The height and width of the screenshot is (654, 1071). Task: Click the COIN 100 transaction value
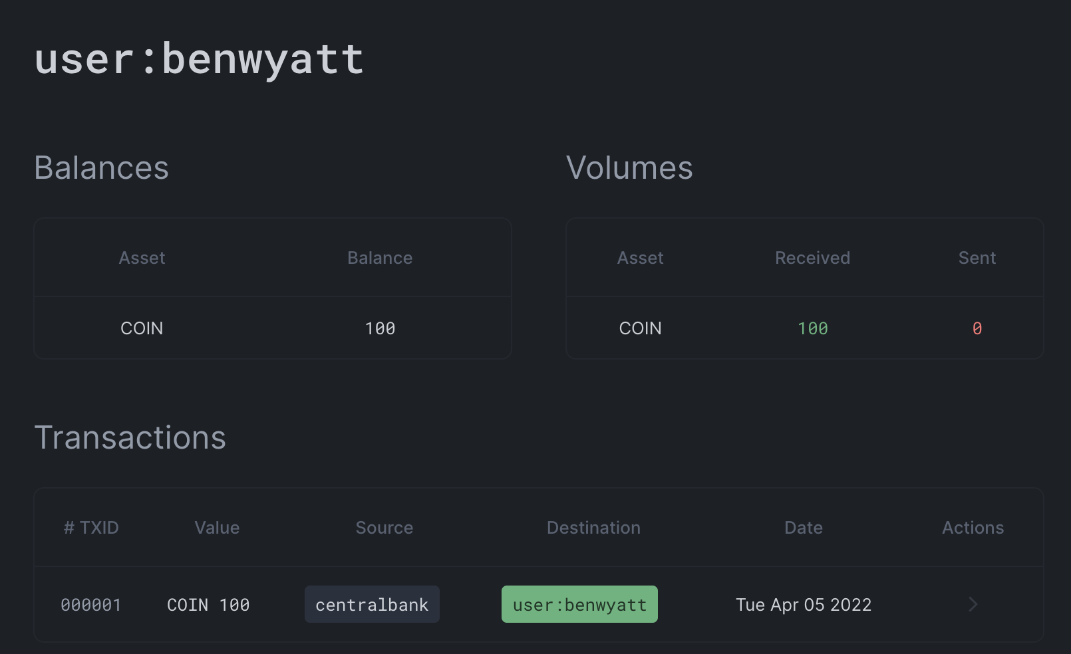(208, 605)
